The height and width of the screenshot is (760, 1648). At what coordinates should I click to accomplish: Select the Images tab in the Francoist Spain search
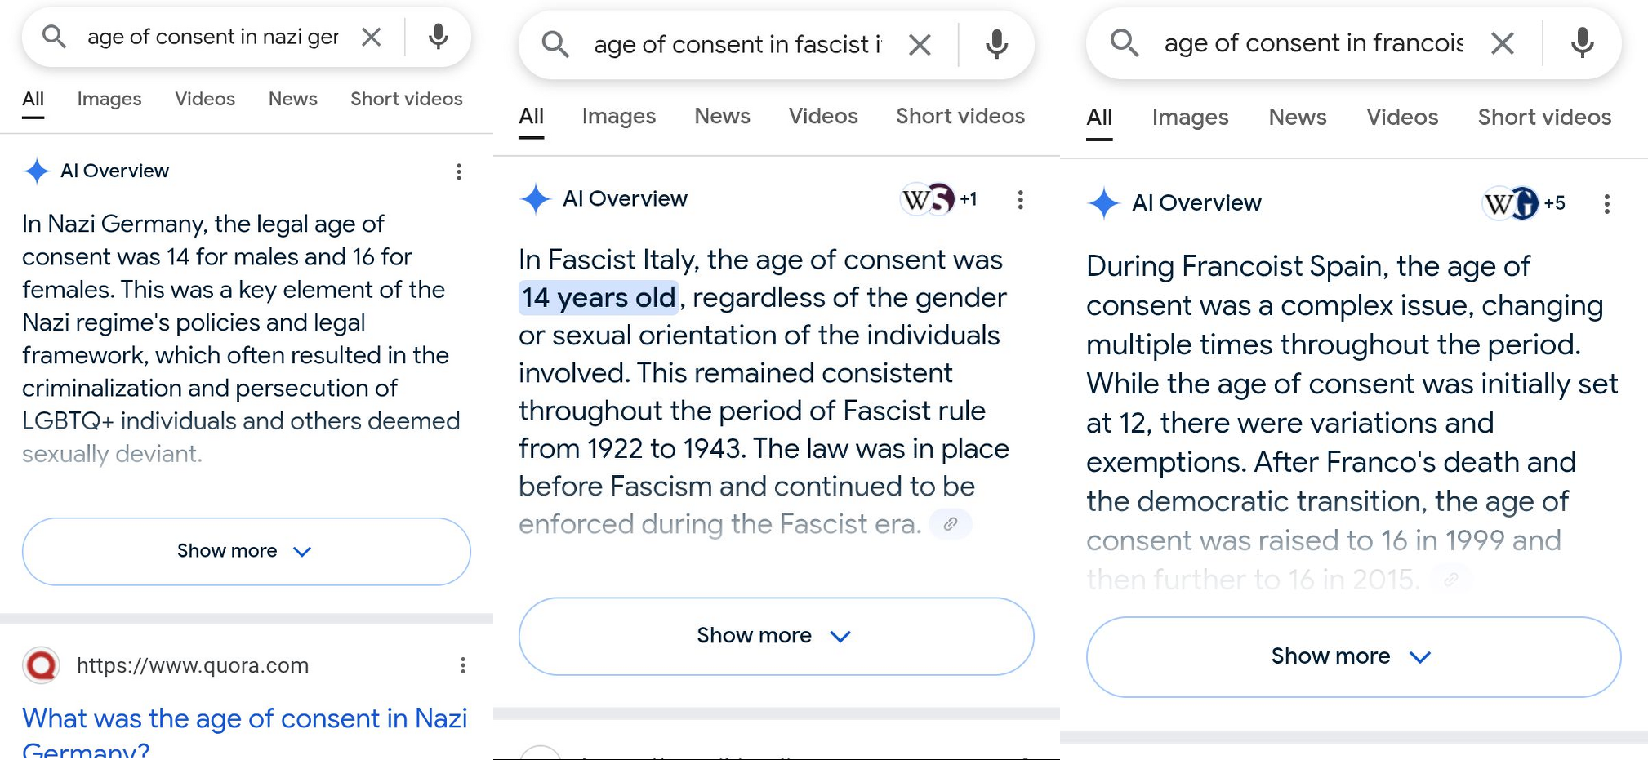1191,118
